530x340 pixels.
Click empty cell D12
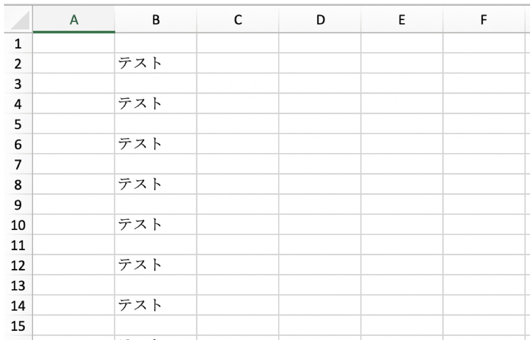(320, 264)
